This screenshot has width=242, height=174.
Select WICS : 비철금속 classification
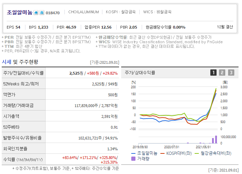(x=157, y=12)
